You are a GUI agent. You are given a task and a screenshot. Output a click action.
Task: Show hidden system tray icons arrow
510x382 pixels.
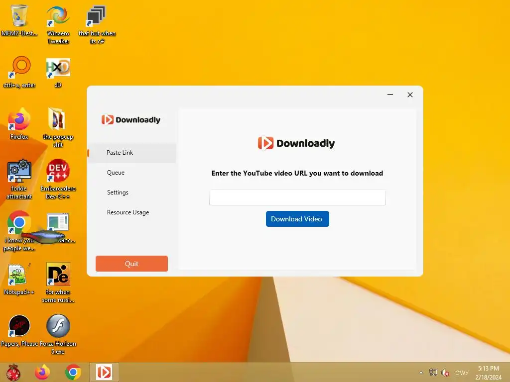click(x=421, y=373)
